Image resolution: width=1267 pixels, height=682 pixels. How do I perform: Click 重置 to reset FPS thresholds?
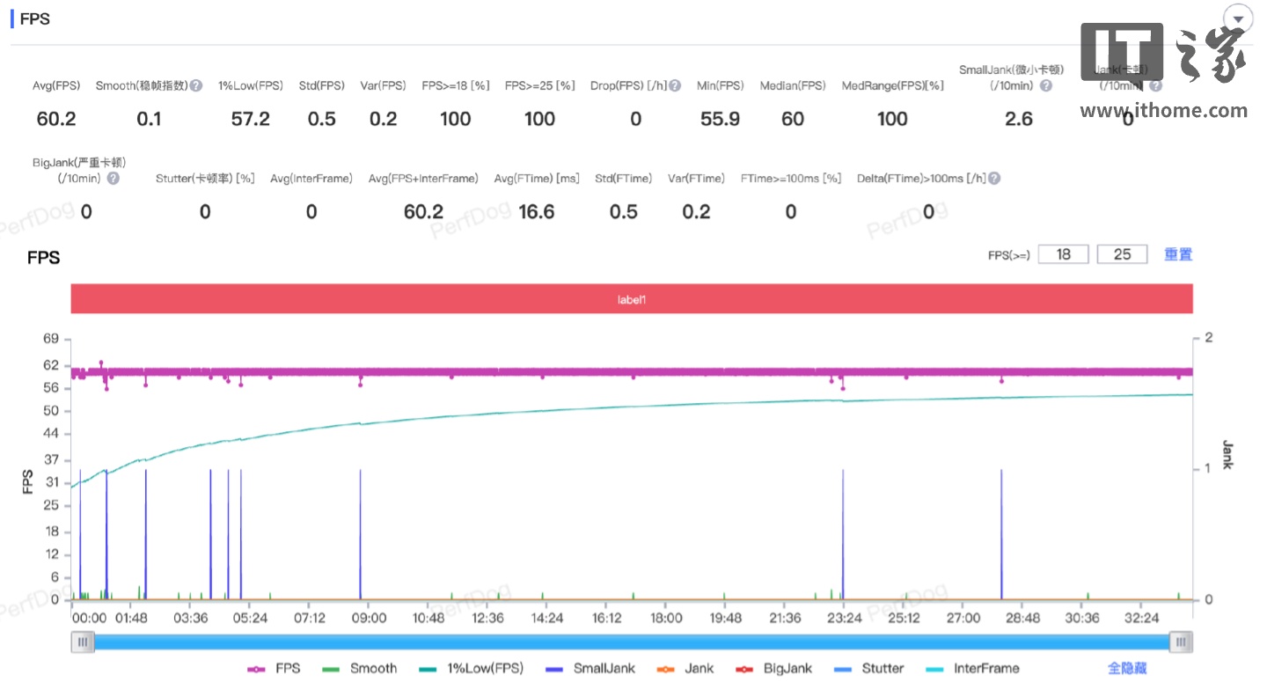[1178, 254]
